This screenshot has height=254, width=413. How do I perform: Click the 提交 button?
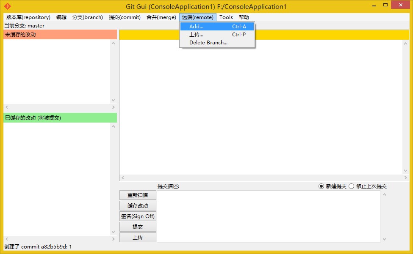click(138, 227)
